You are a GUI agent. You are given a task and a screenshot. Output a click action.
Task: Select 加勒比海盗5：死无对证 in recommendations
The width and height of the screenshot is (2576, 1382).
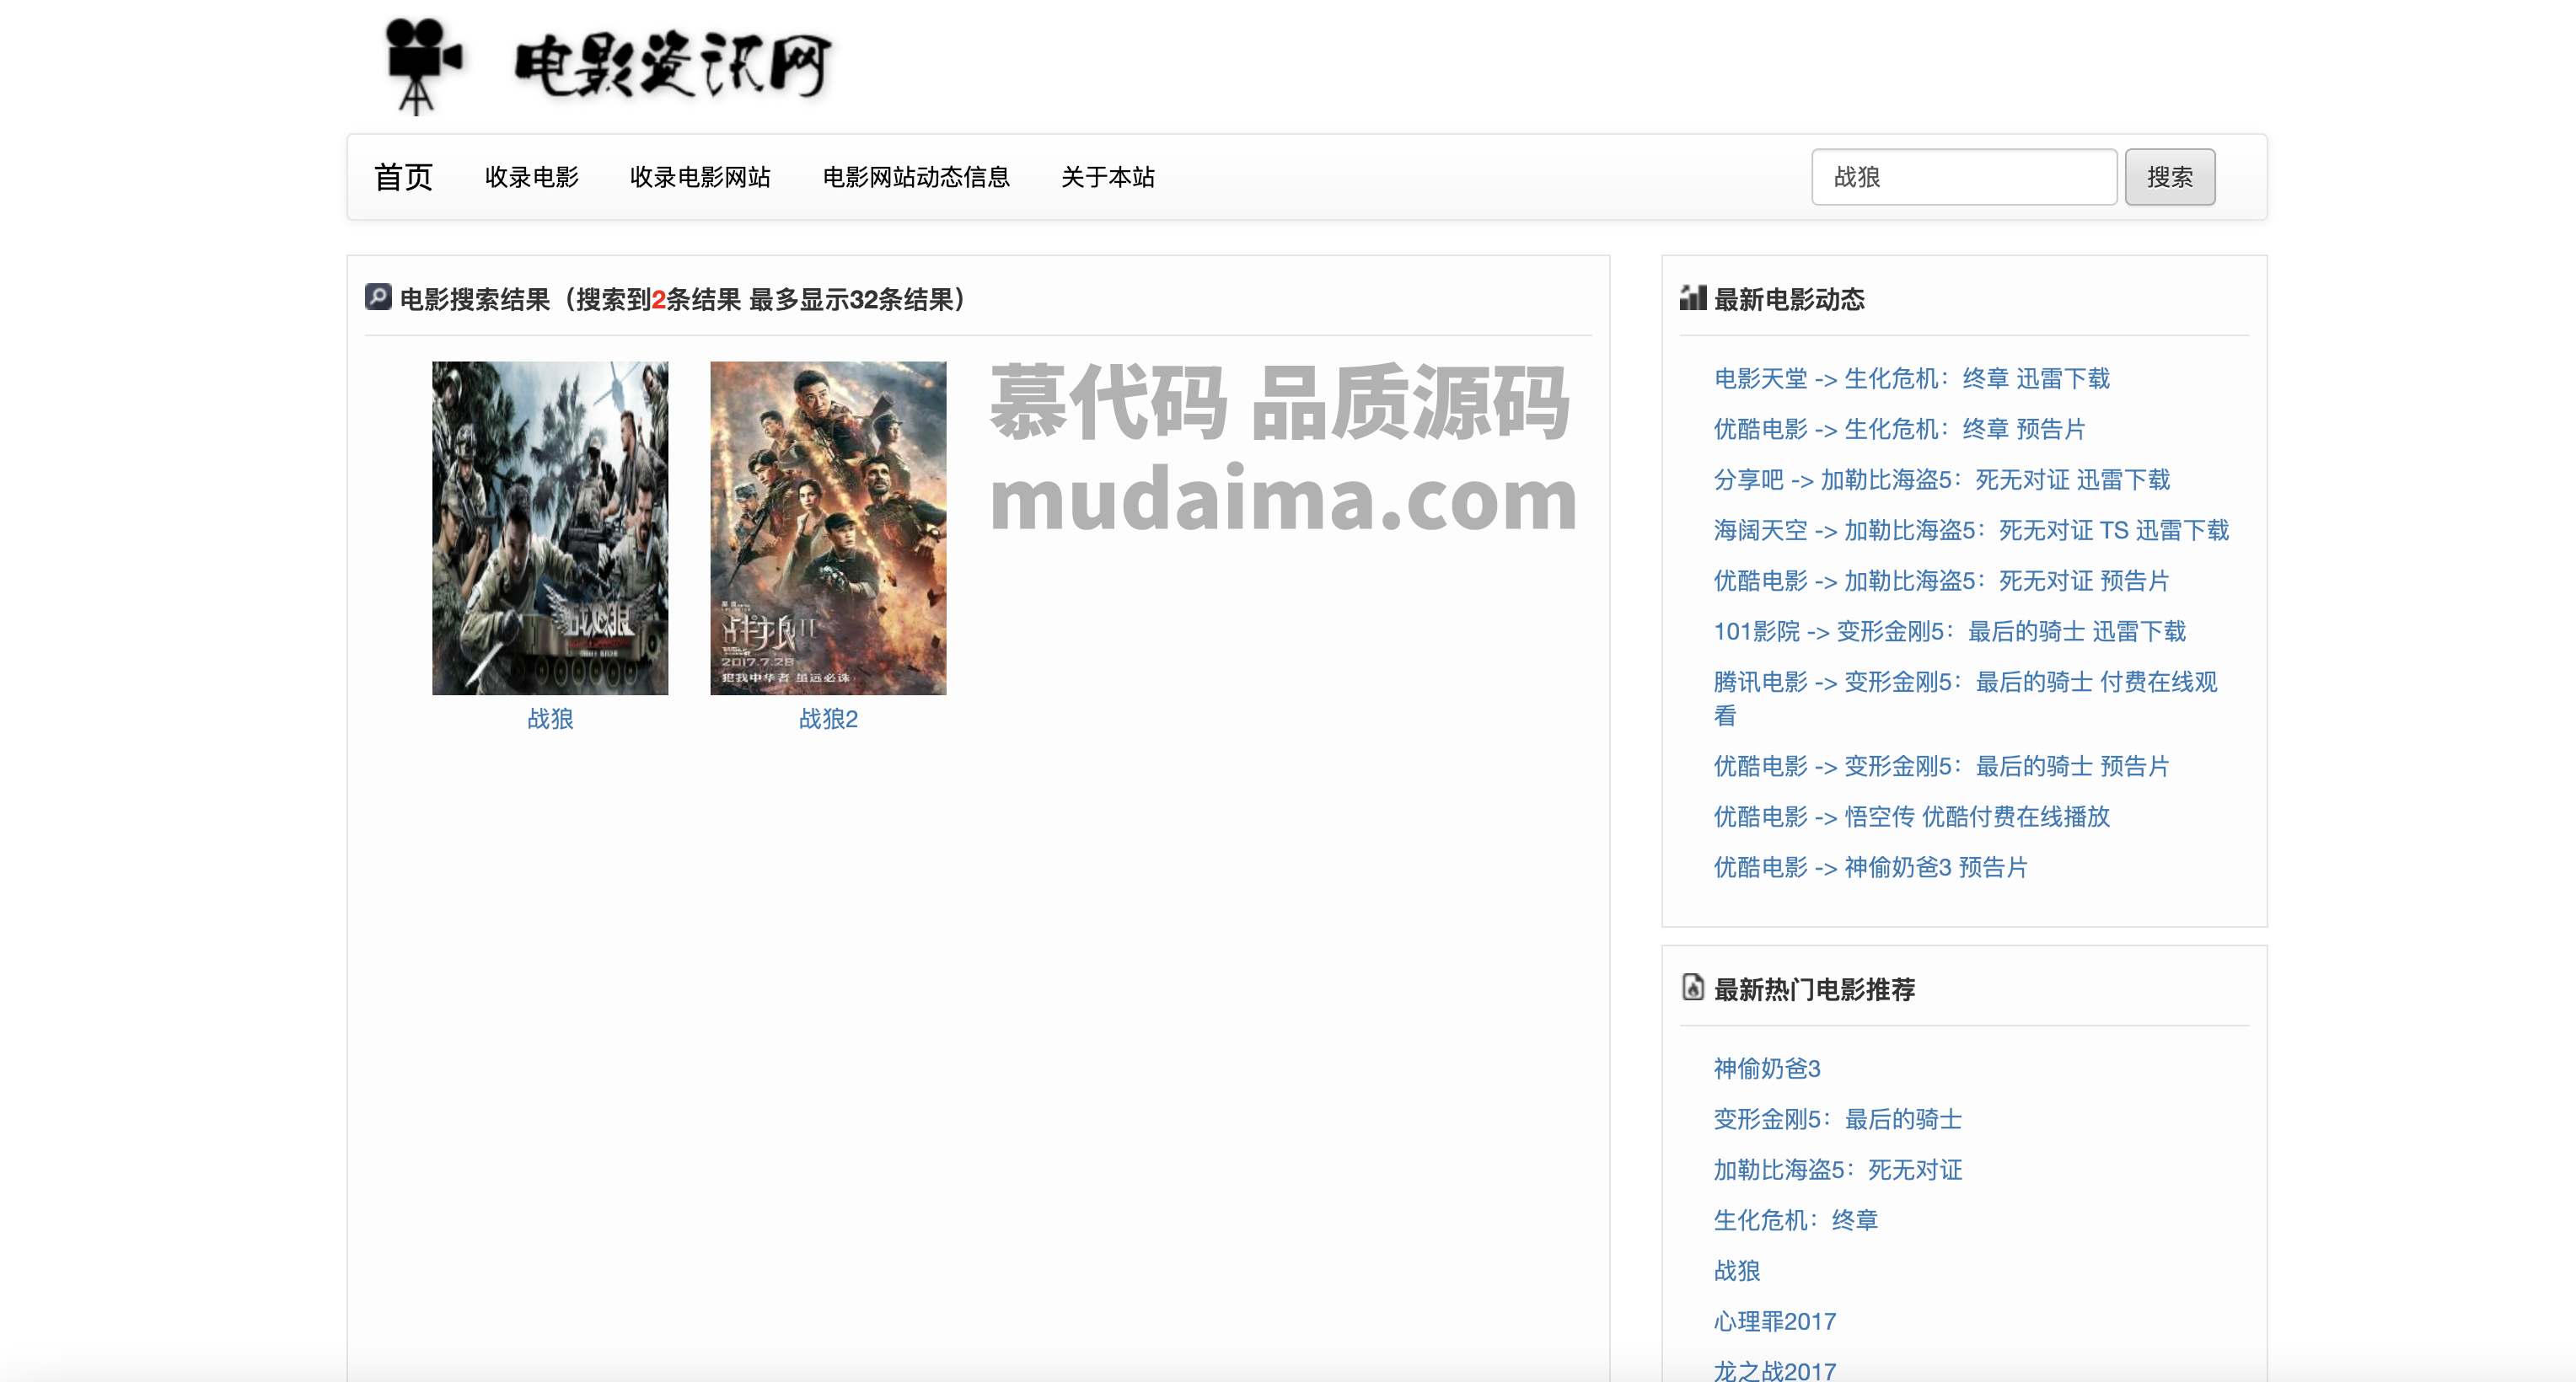[x=1837, y=1170]
